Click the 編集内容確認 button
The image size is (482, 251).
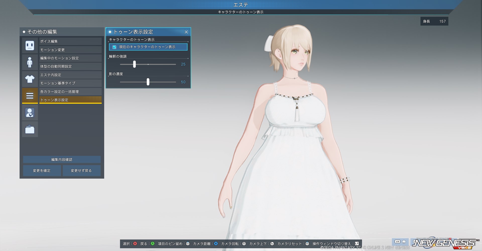coord(62,160)
